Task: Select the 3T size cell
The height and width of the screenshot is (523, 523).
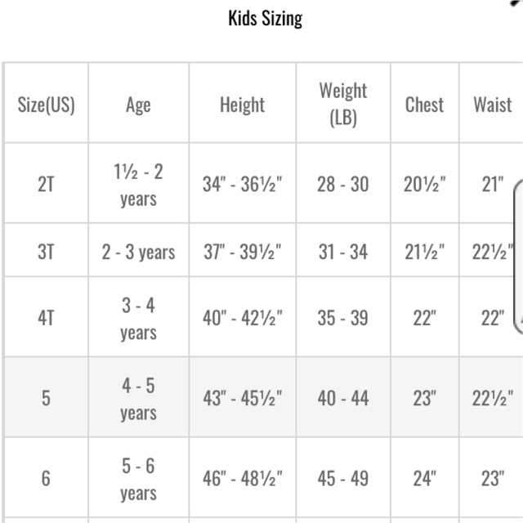Action: tap(46, 251)
